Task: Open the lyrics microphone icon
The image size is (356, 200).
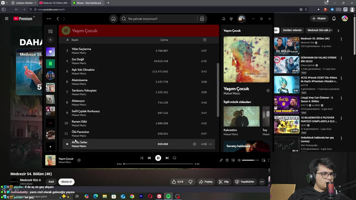Action: (221, 160)
